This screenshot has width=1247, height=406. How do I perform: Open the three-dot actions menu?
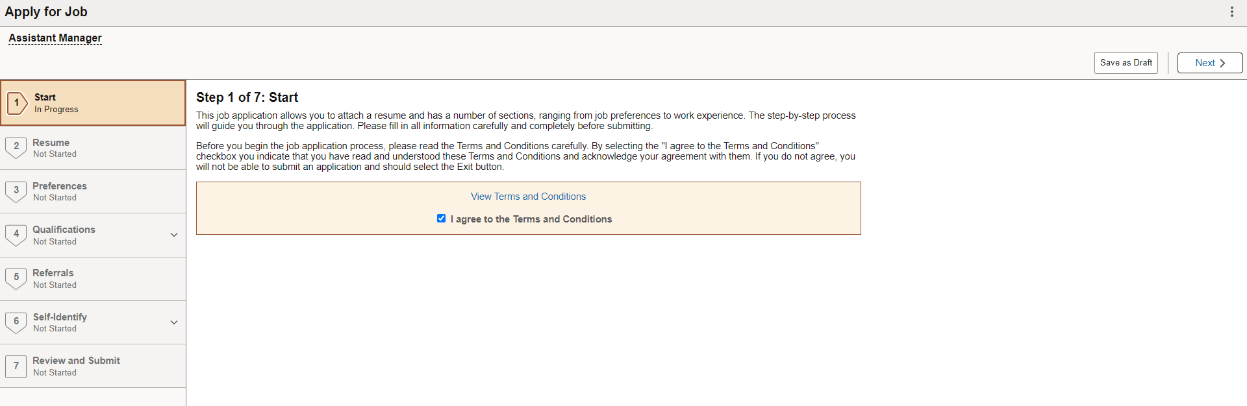(1231, 12)
